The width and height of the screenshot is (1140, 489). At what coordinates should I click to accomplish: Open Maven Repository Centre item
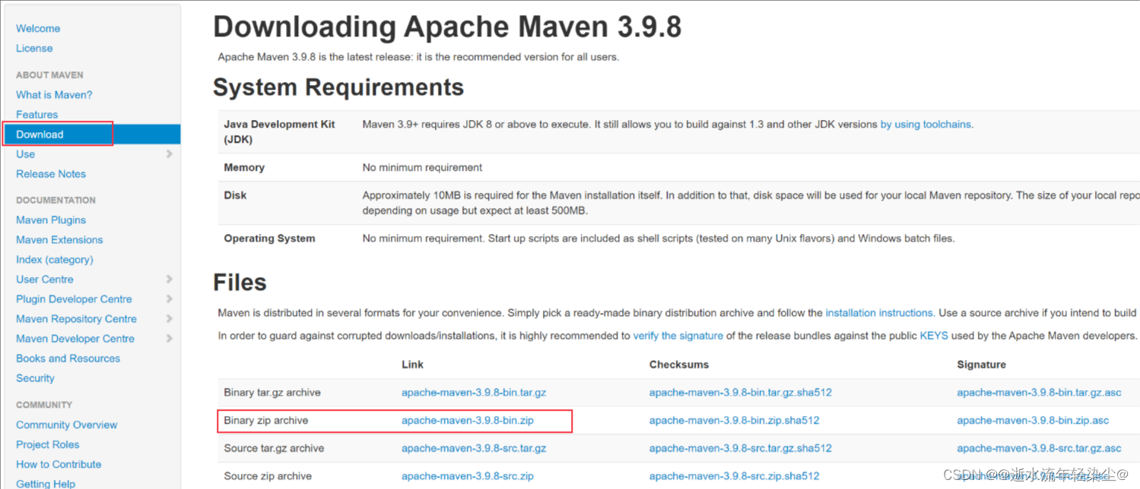[76, 319]
